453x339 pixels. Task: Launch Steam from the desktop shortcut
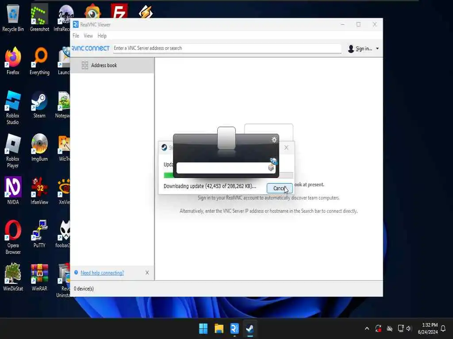39,104
